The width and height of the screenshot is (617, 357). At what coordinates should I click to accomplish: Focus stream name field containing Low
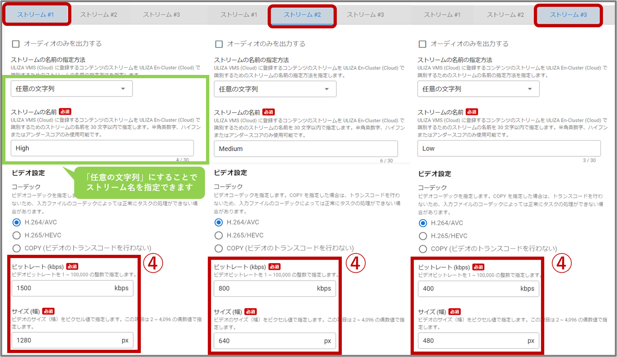tap(509, 149)
